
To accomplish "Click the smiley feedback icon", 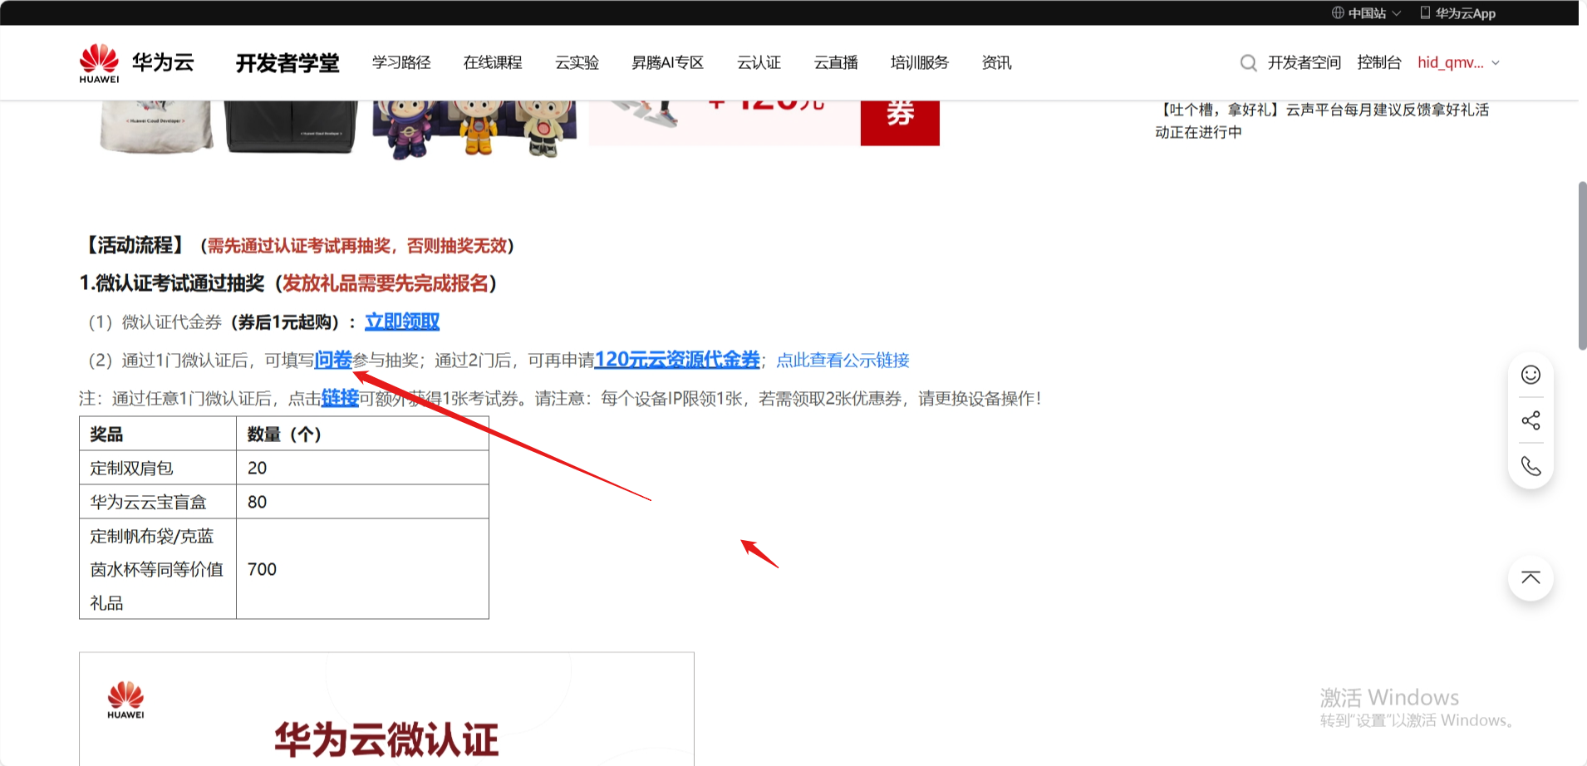I will point(1530,375).
